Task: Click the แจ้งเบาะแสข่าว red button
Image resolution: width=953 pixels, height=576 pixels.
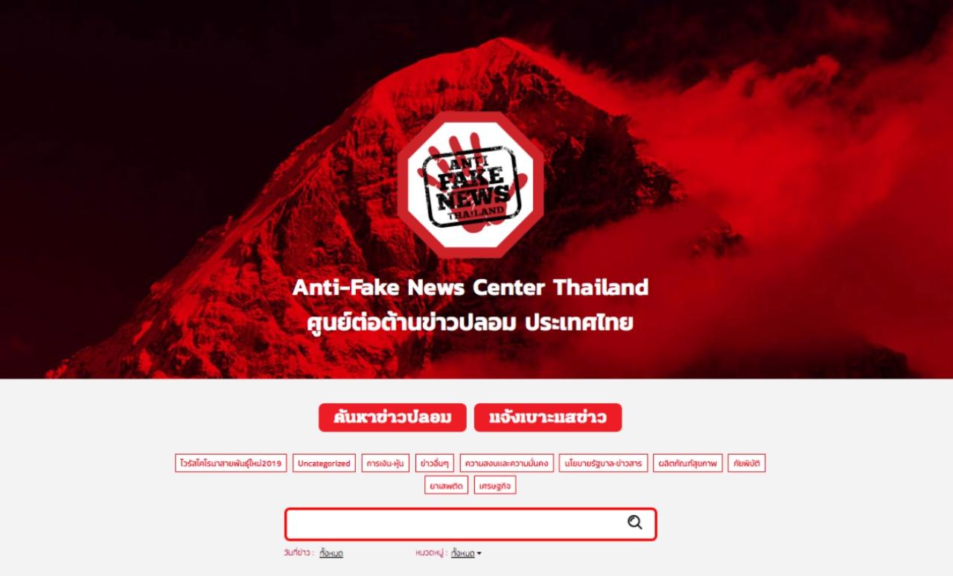Action: pos(548,417)
